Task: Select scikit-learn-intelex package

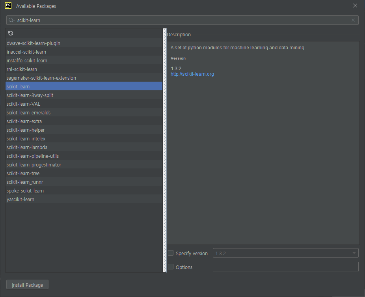Action: [84, 138]
